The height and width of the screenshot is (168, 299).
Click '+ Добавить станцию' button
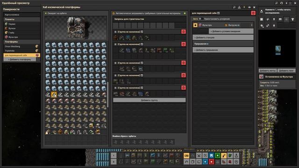tap(223, 37)
